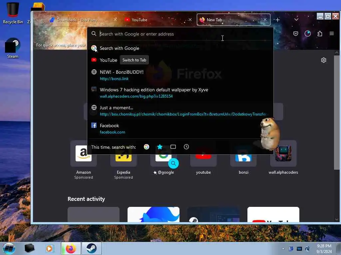Open Firefox from the taskbar
The height and width of the screenshot is (255, 341).
point(71,248)
